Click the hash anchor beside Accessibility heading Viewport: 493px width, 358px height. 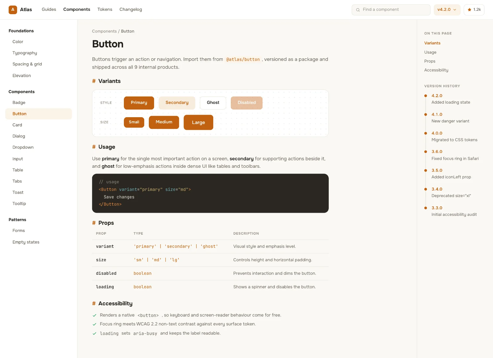pos(94,304)
